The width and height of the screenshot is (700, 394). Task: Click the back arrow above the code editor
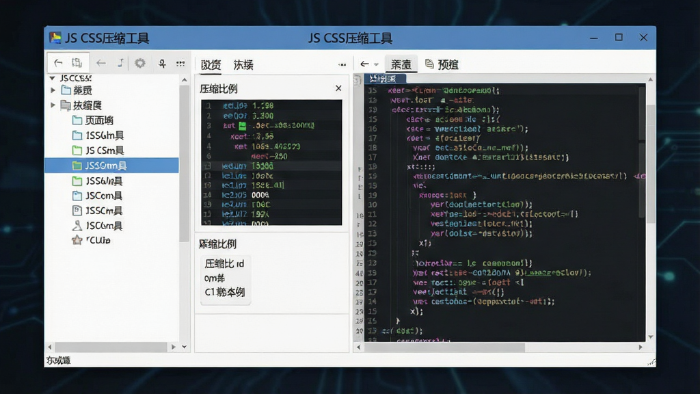(365, 64)
